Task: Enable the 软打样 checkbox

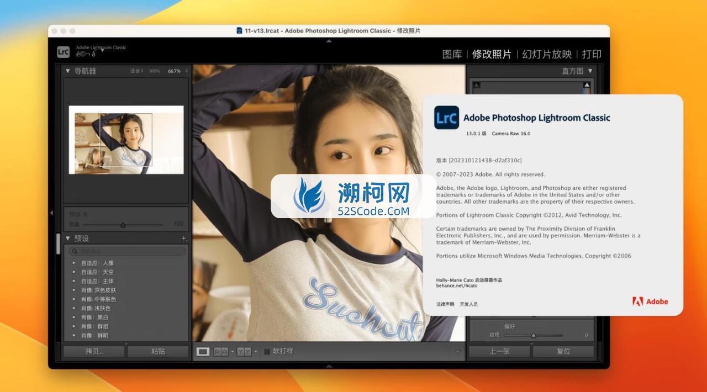Action: 267,352
